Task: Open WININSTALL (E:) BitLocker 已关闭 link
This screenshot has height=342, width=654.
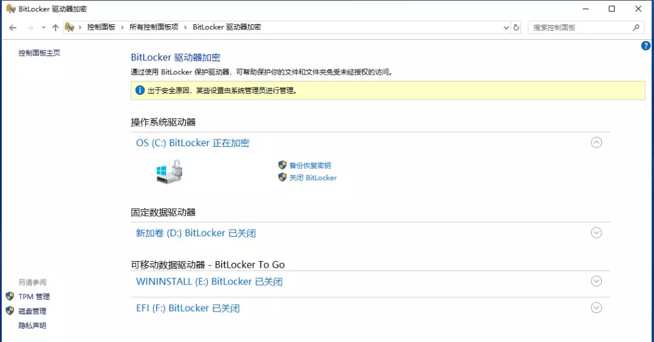Action: click(x=209, y=282)
